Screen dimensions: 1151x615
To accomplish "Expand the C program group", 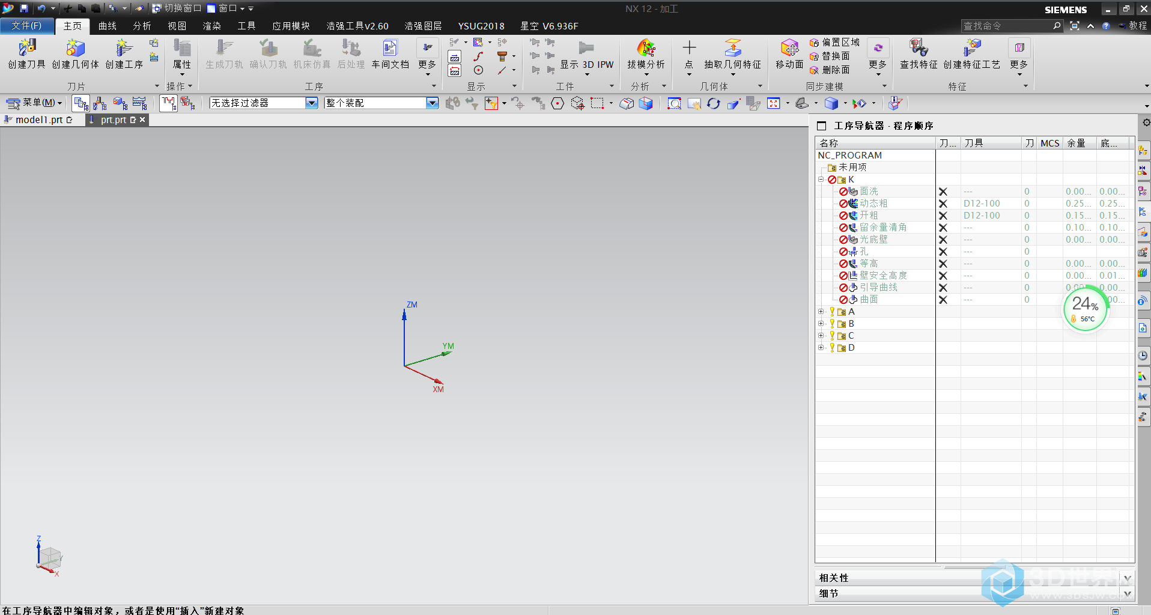I will tap(821, 336).
